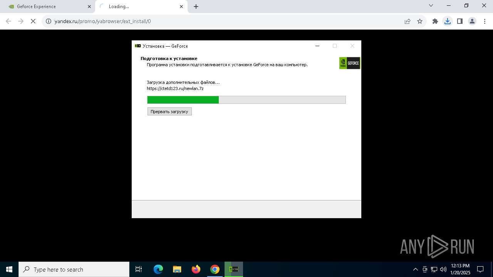
Task: Open the network tray icon
Action: pos(434,269)
